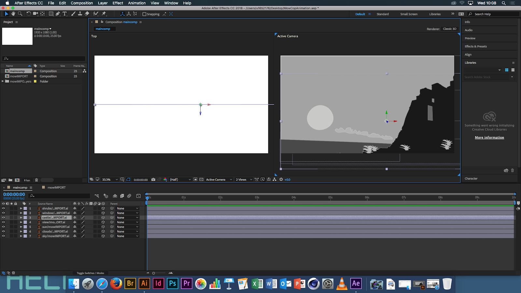Image resolution: width=521 pixels, height=293 pixels.
Task: Open the Animation menu
Action: [137, 3]
